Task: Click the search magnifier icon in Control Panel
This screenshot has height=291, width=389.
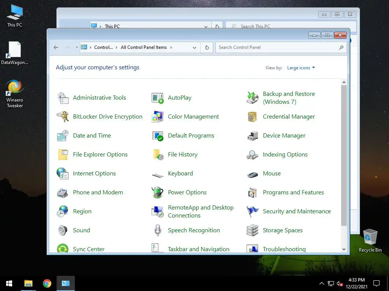Action: click(x=342, y=47)
